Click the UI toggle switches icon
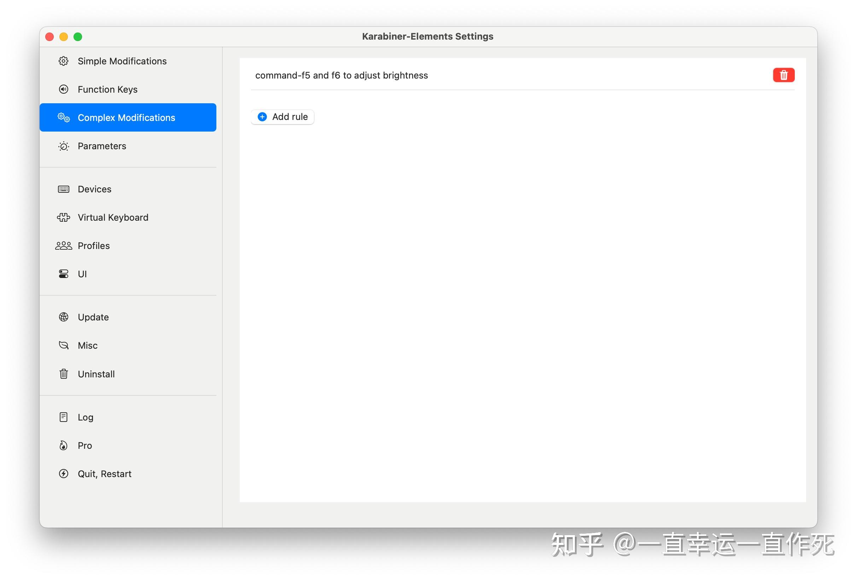This screenshot has width=857, height=580. [63, 274]
